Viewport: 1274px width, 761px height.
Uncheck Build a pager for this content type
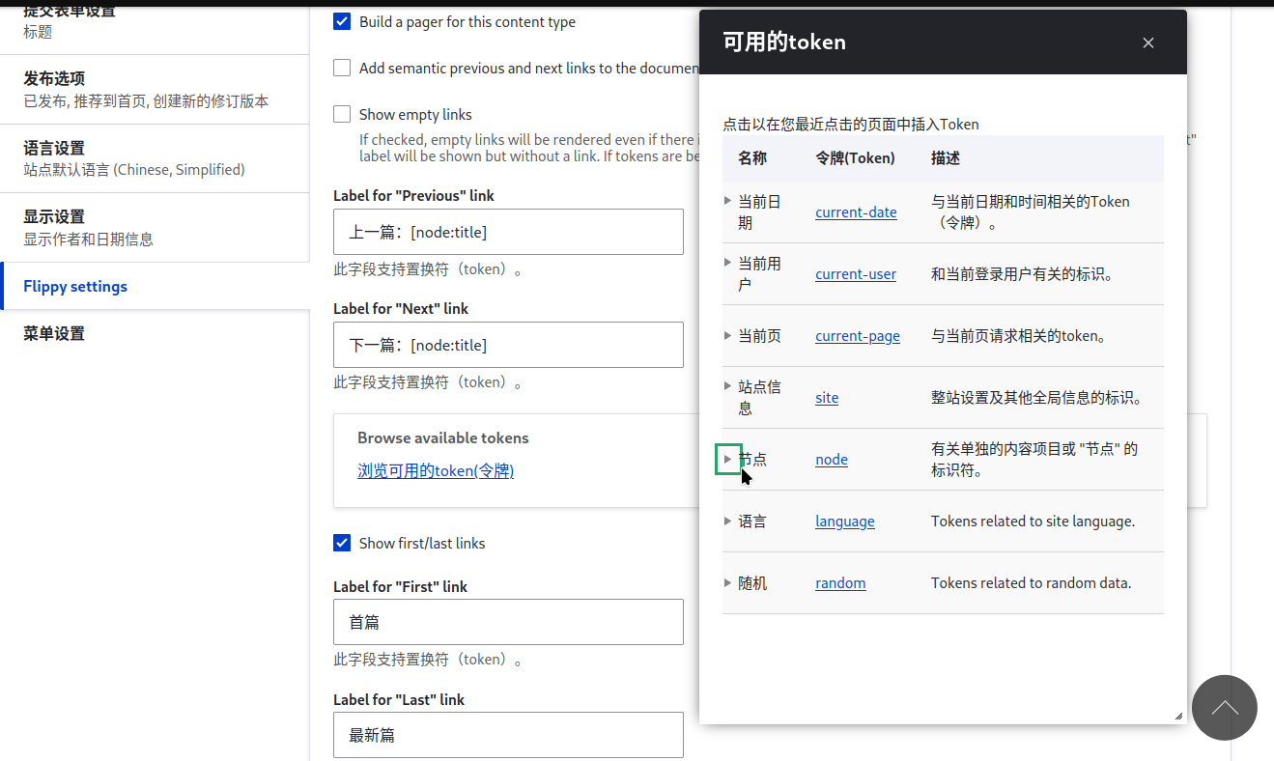pyautogui.click(x=342, y=21)
